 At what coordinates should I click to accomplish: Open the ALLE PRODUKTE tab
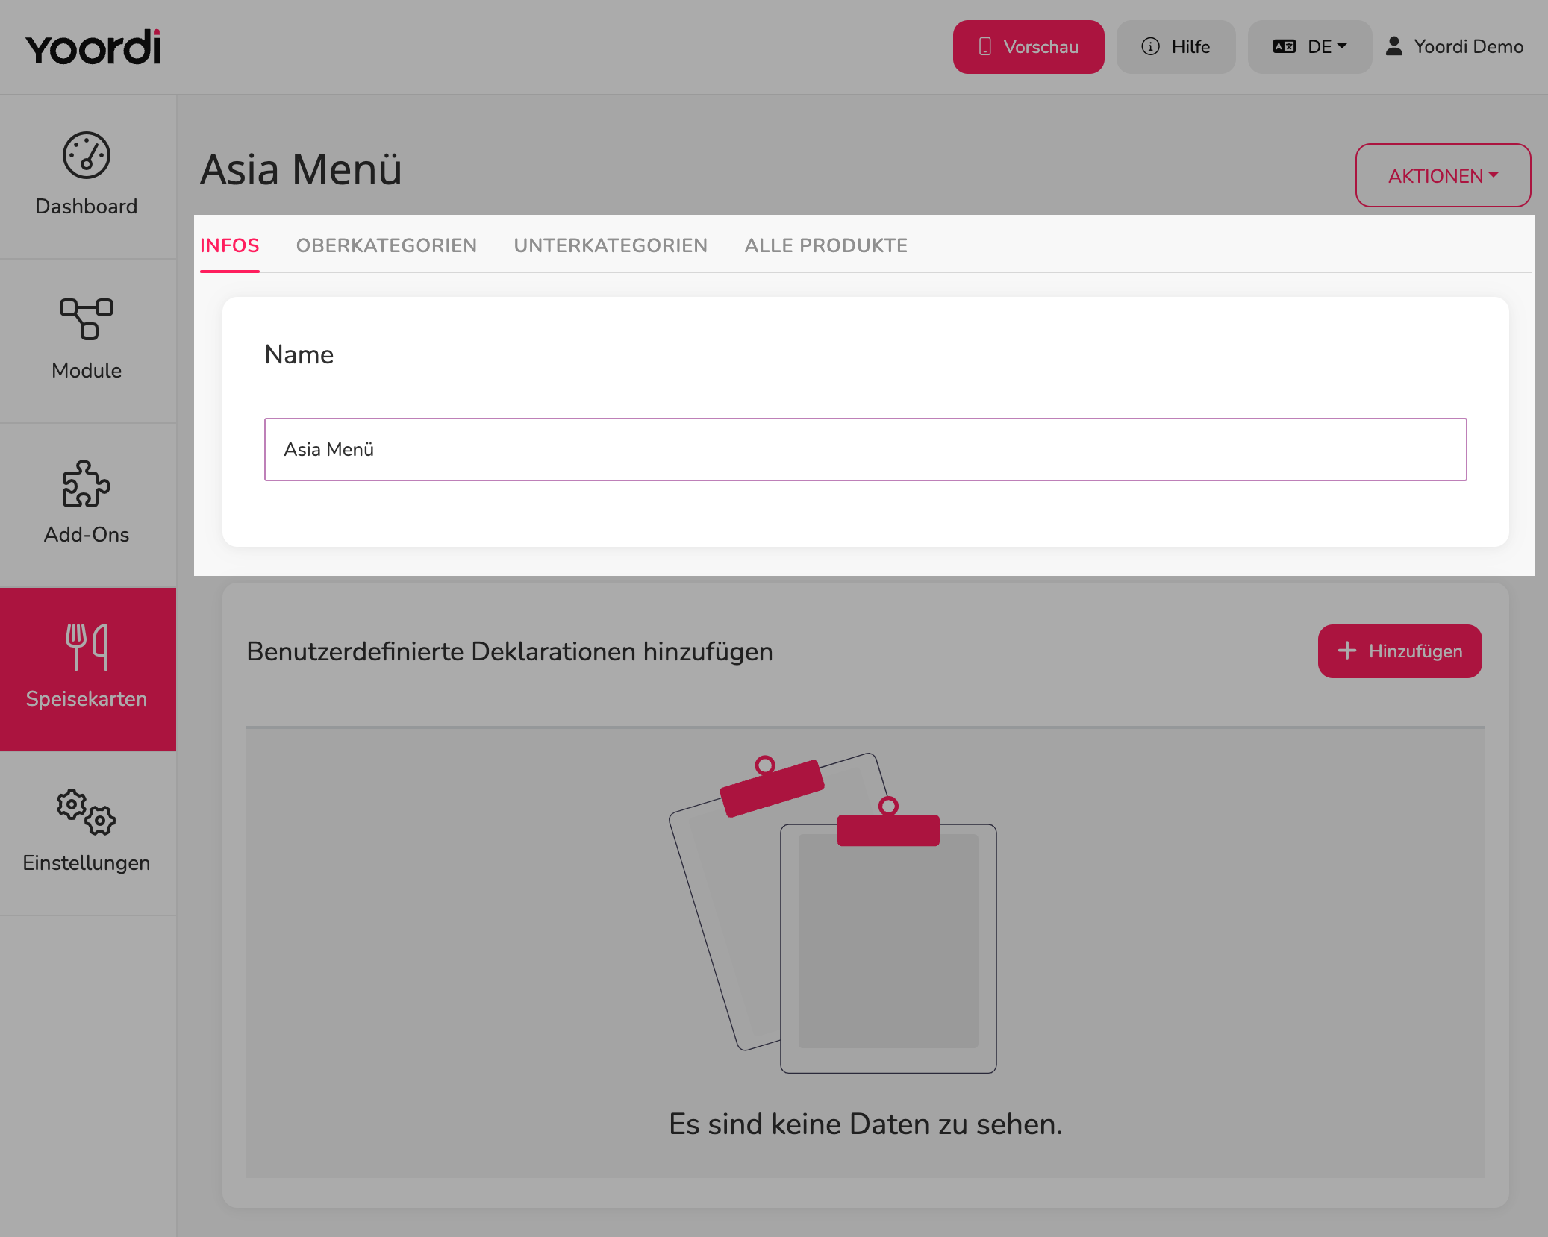(x=826, y=245)
